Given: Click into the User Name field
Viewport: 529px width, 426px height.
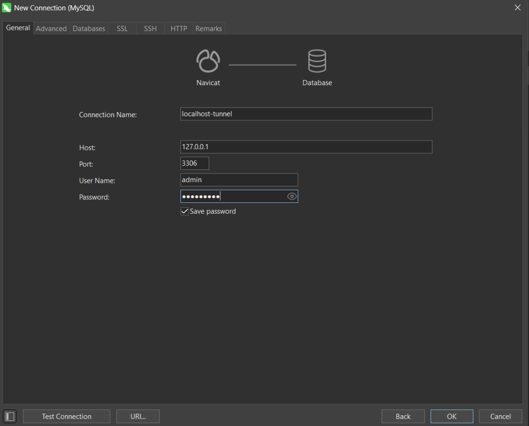Looking at the screenshot, I should pos(239,180).
